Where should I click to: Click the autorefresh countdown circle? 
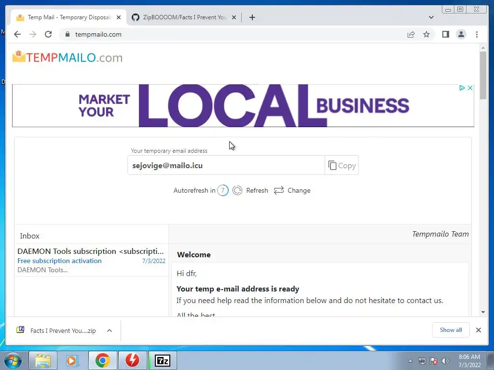coord(223,190)
